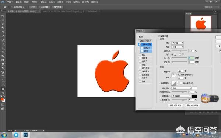Select the Hand tool in toolbox
221x138 pixels.
click(x=3, y=89)
